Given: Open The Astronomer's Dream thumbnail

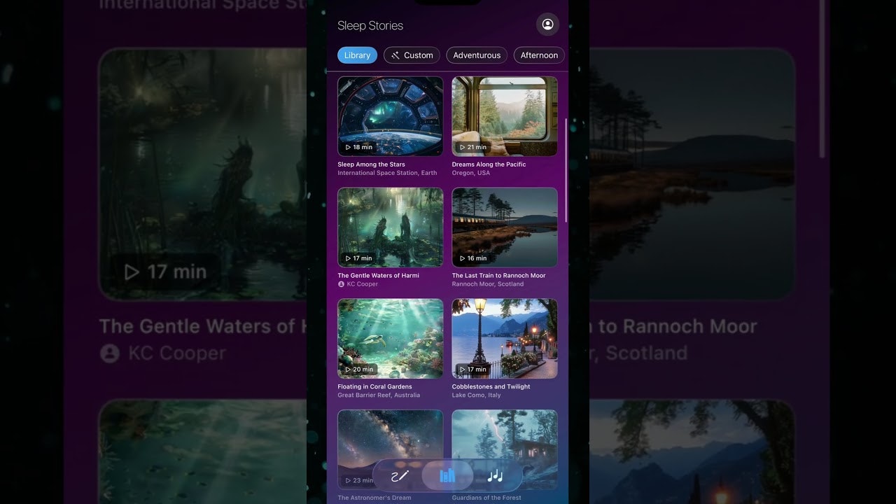Looking at the screenshot, I should point(390,449).
